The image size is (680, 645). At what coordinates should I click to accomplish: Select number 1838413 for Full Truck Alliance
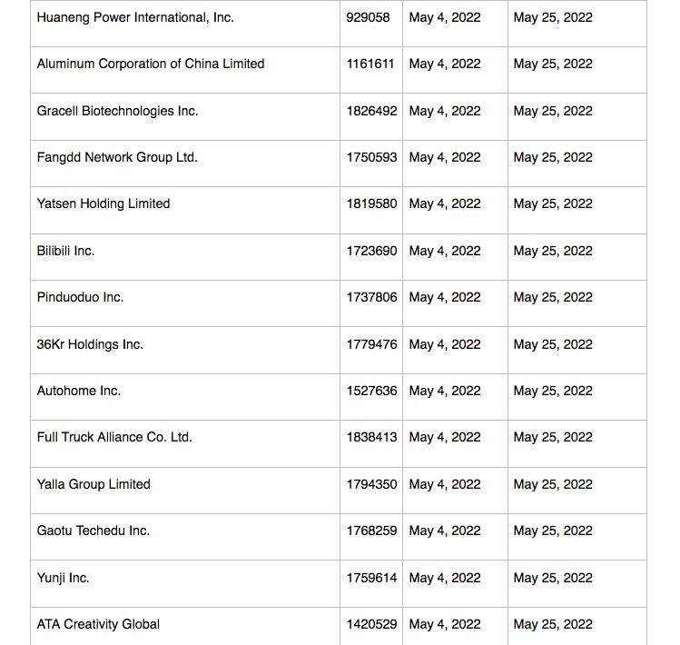(371, 437)
